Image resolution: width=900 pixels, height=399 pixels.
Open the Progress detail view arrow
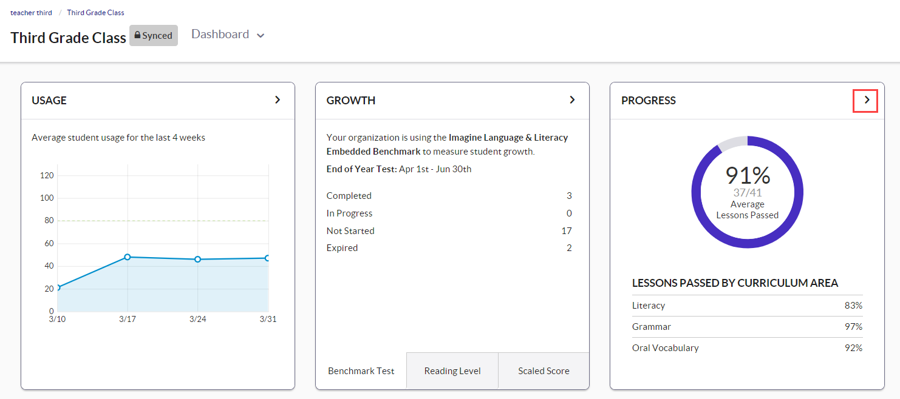coord(865,101)
